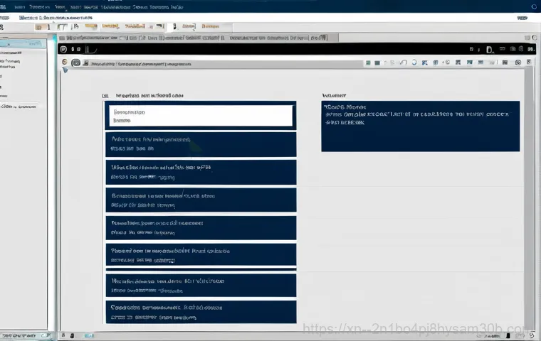Viewport: 541px width, 341px height.
Task: Click the first round icon in the black toolbar
Action: (x=63, y=49)
